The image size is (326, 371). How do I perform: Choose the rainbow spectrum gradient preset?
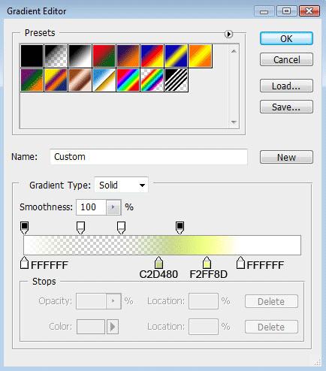click(128, 80)
